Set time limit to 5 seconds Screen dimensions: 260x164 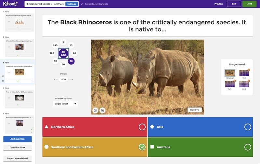[63, 42]
